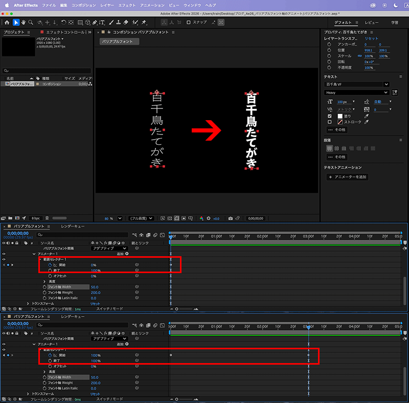This screenshot has height=403, width=409.
Task: Click the project panel search field
Action: 47,71
